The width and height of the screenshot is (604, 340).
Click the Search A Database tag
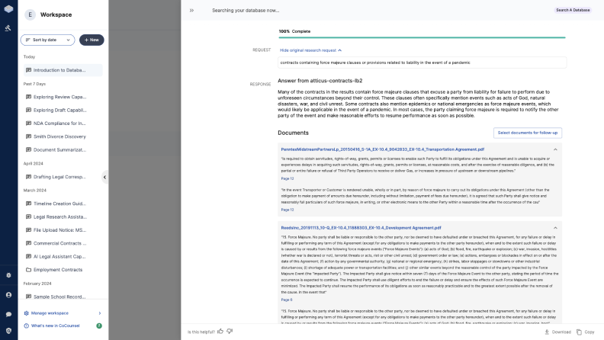(x=573, y=10)
